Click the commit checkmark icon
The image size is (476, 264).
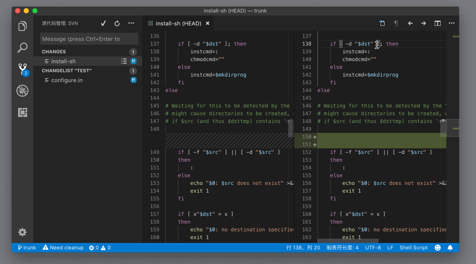pyautogui.click(x=103, y=23)
